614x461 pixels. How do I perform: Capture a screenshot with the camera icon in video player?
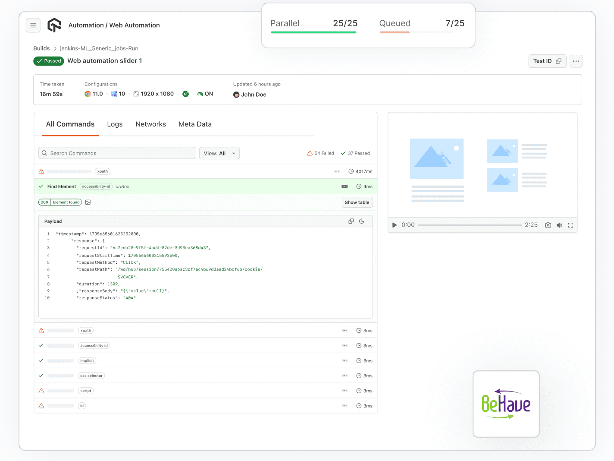coord(548,225)
